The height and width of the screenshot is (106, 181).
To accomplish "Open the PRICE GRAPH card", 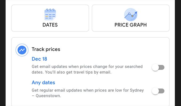I will tap(131, 18).
